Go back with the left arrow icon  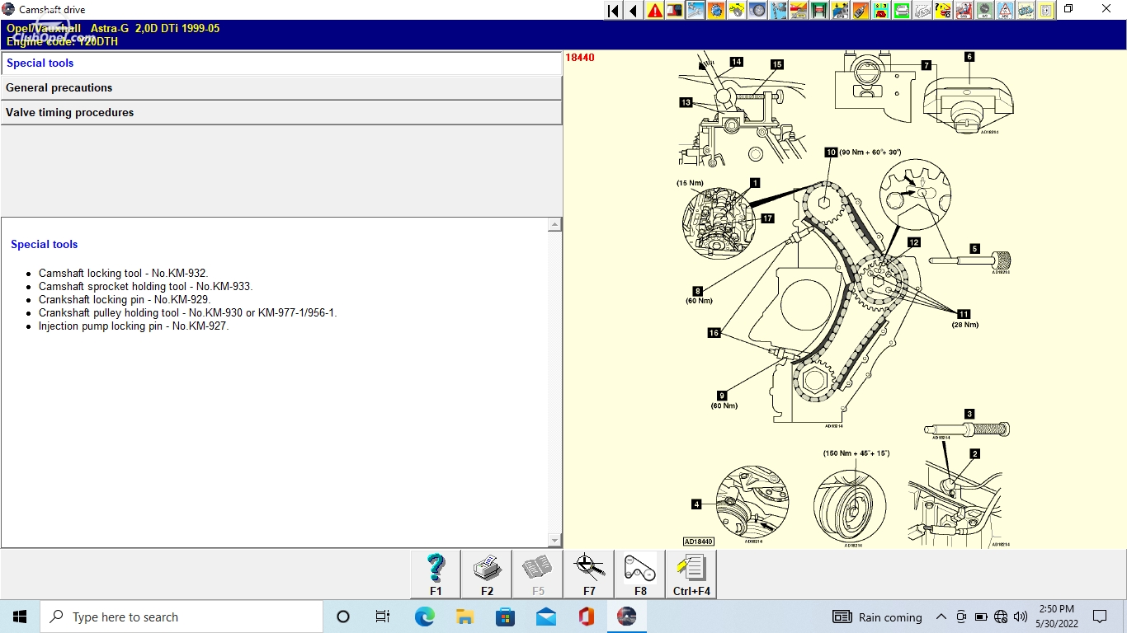point(634,11)
